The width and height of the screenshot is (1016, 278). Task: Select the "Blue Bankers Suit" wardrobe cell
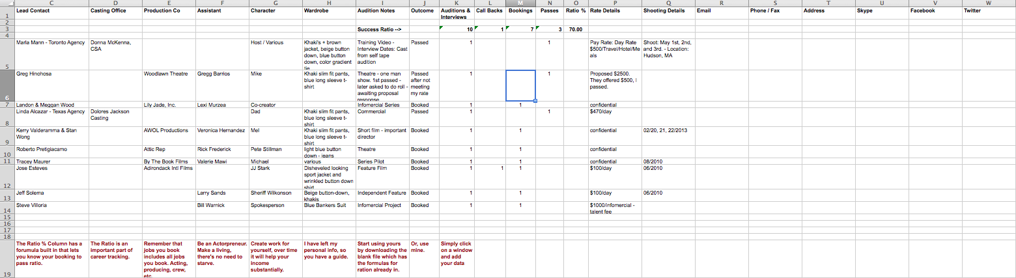[329, 208]
